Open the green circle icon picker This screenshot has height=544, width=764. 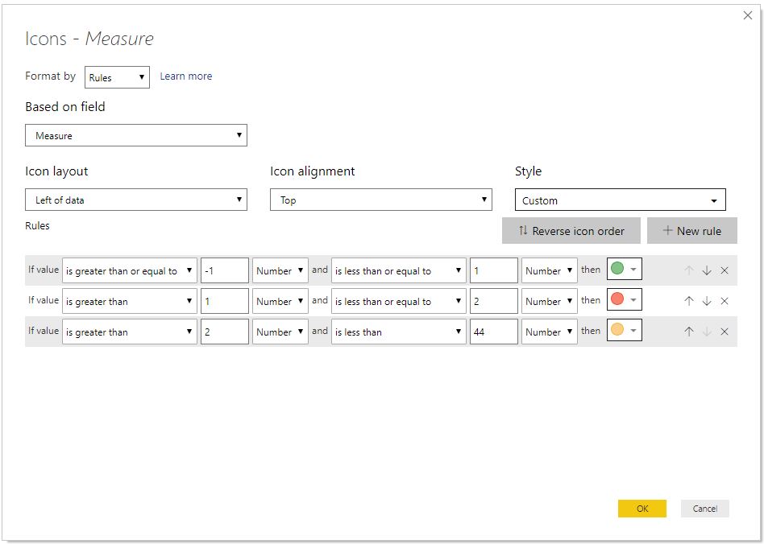(624, 269)
